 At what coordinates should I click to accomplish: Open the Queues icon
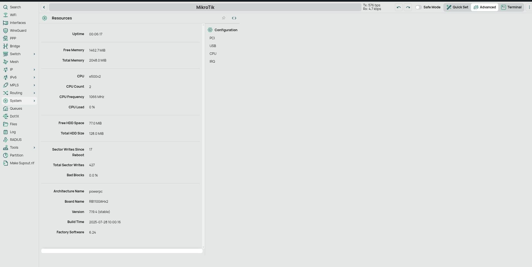click(5, 109)
